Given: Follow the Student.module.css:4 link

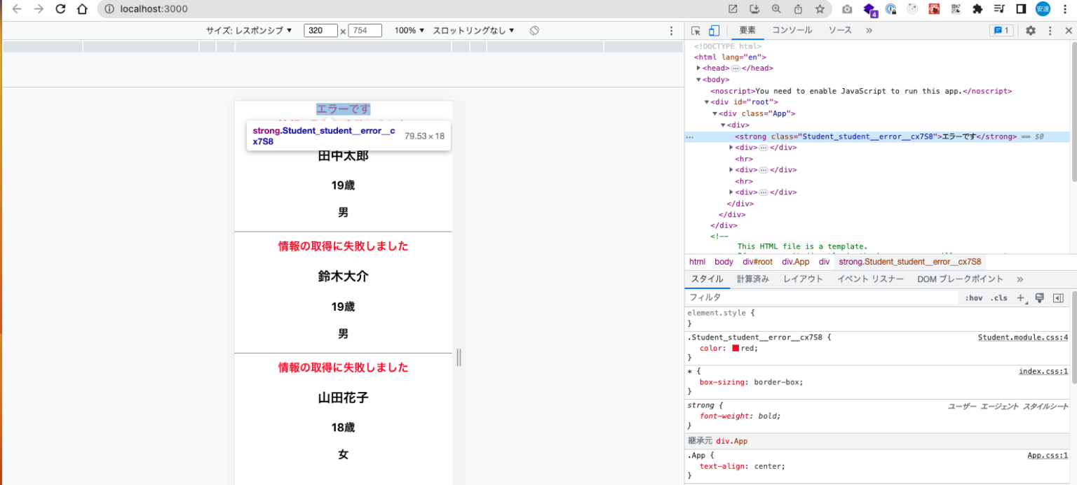Looking at the screenshot, I should click(1023, 337).
